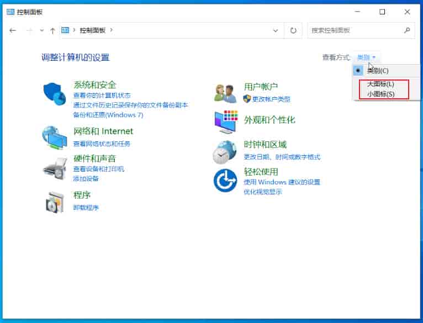Viewport: 423px width, 323px height.
Task: Click the 搜索控制面板 search field
Action: click(x=361, y=30)
